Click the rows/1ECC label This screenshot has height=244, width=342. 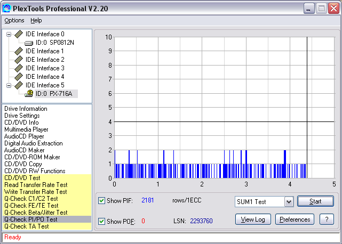click(x=187, y=200)
